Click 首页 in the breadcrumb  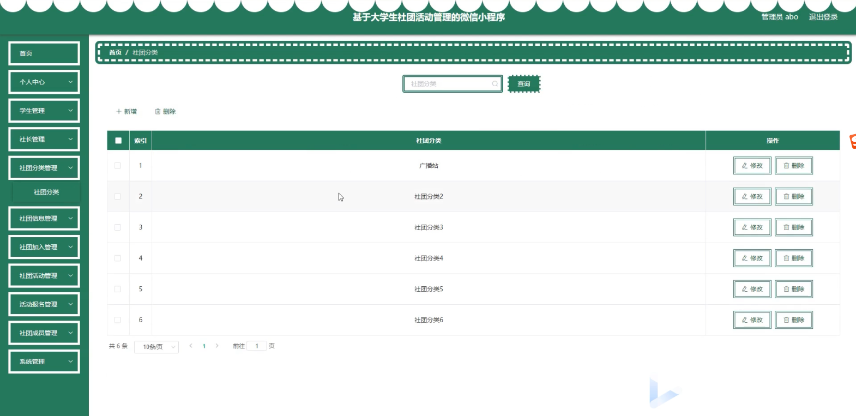[x=115, y=52]
